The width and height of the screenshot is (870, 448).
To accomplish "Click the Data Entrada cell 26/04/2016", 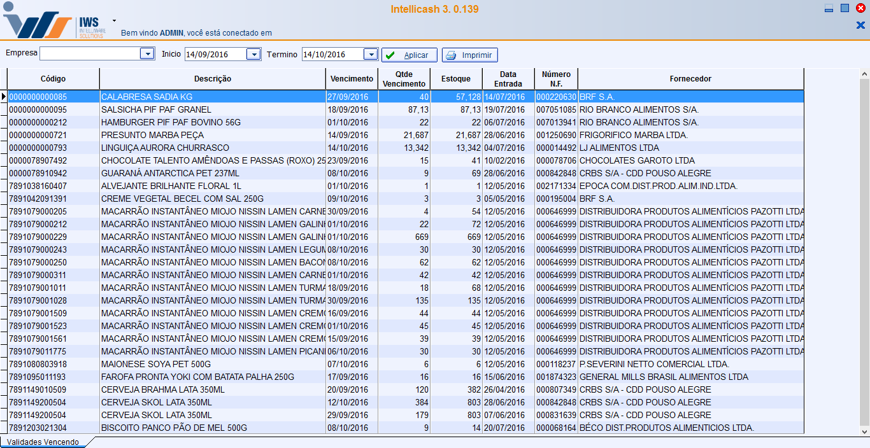I will coord(508,389).
